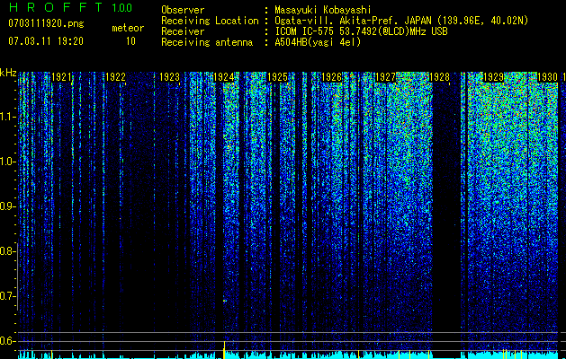Click the 1930 time marker label
This screenshot has width=566, height=359.
[547, 77]
